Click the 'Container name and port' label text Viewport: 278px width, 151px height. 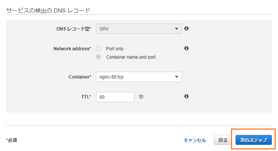click(x=131, y=57)
